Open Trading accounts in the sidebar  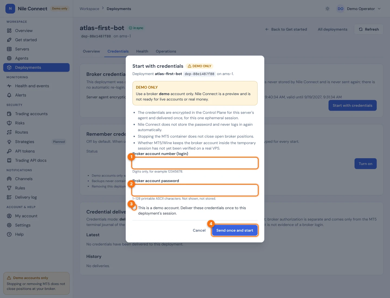click(x=36, y=114)
